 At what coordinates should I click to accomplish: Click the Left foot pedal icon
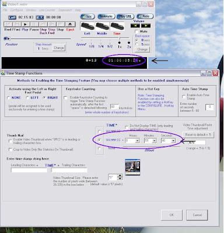(87, 26)
